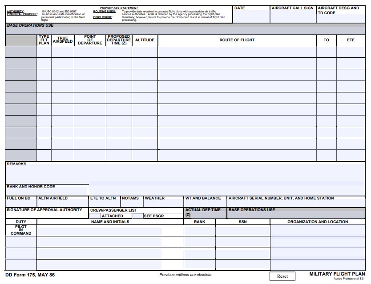Click the NOTAMS field
Screen dimensions: 371x284
pyautogui.click(x=132, y=204)
